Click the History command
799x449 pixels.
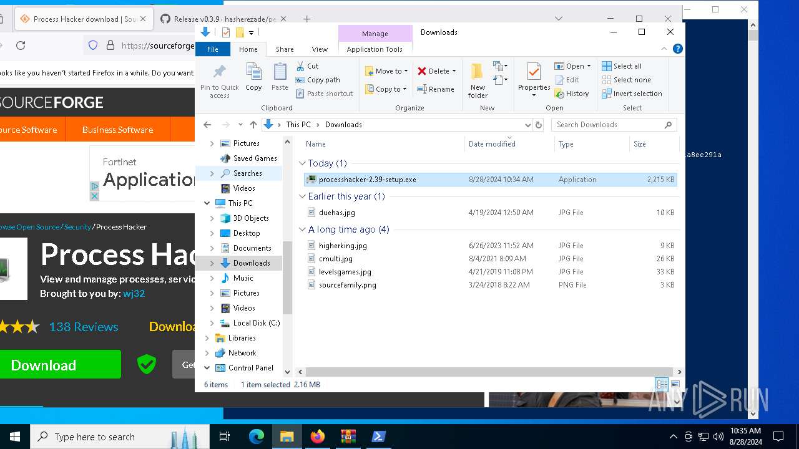click(x=572, y=94)
